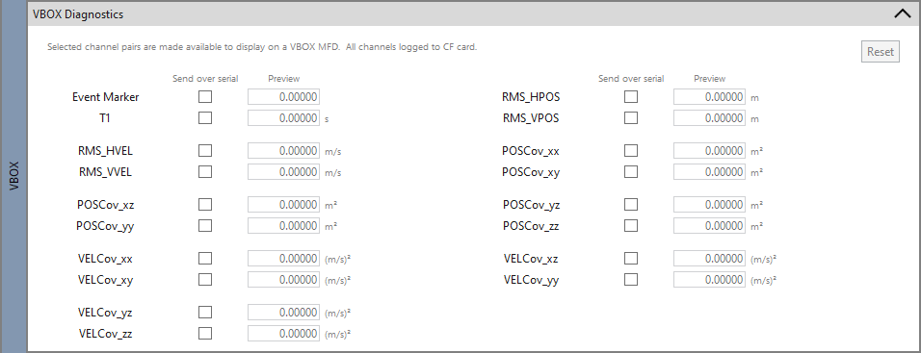The width and height of the screenshot is (921, 353).
Task: Tick the T1 send over serial checkbox
Action: [x=205, y=118]
